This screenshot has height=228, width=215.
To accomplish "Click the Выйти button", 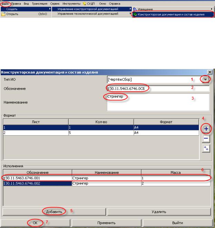I will [178, 223].
